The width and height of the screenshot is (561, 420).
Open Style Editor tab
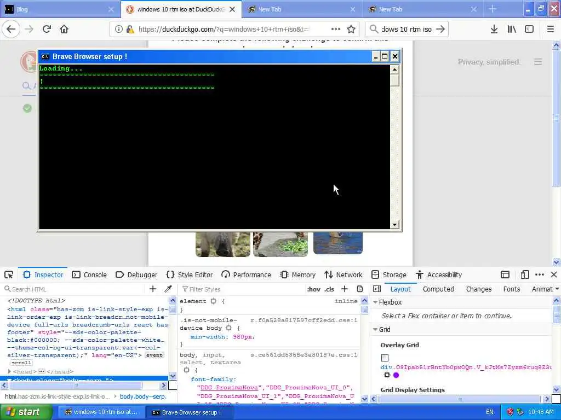(x=189, y=275)
